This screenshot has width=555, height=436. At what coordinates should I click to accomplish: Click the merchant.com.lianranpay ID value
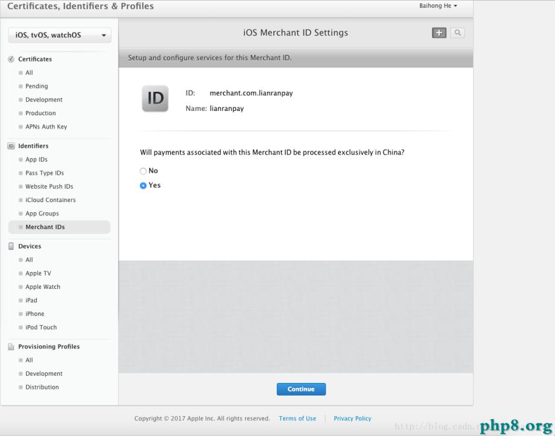(x=252, y=93)
